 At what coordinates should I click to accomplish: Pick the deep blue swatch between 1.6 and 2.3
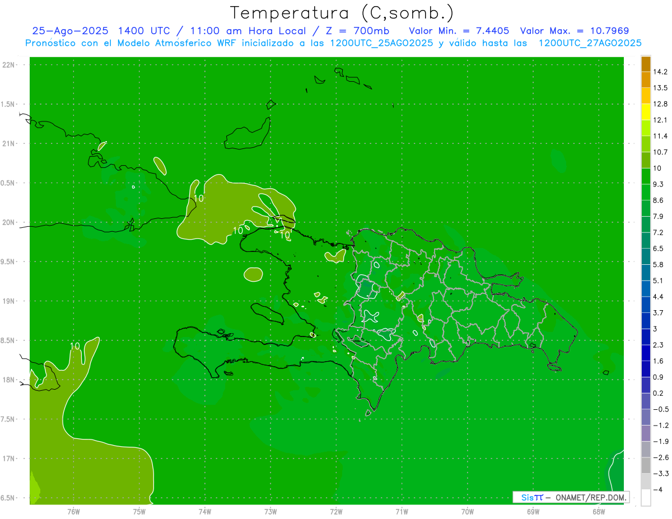click(646, 353)
